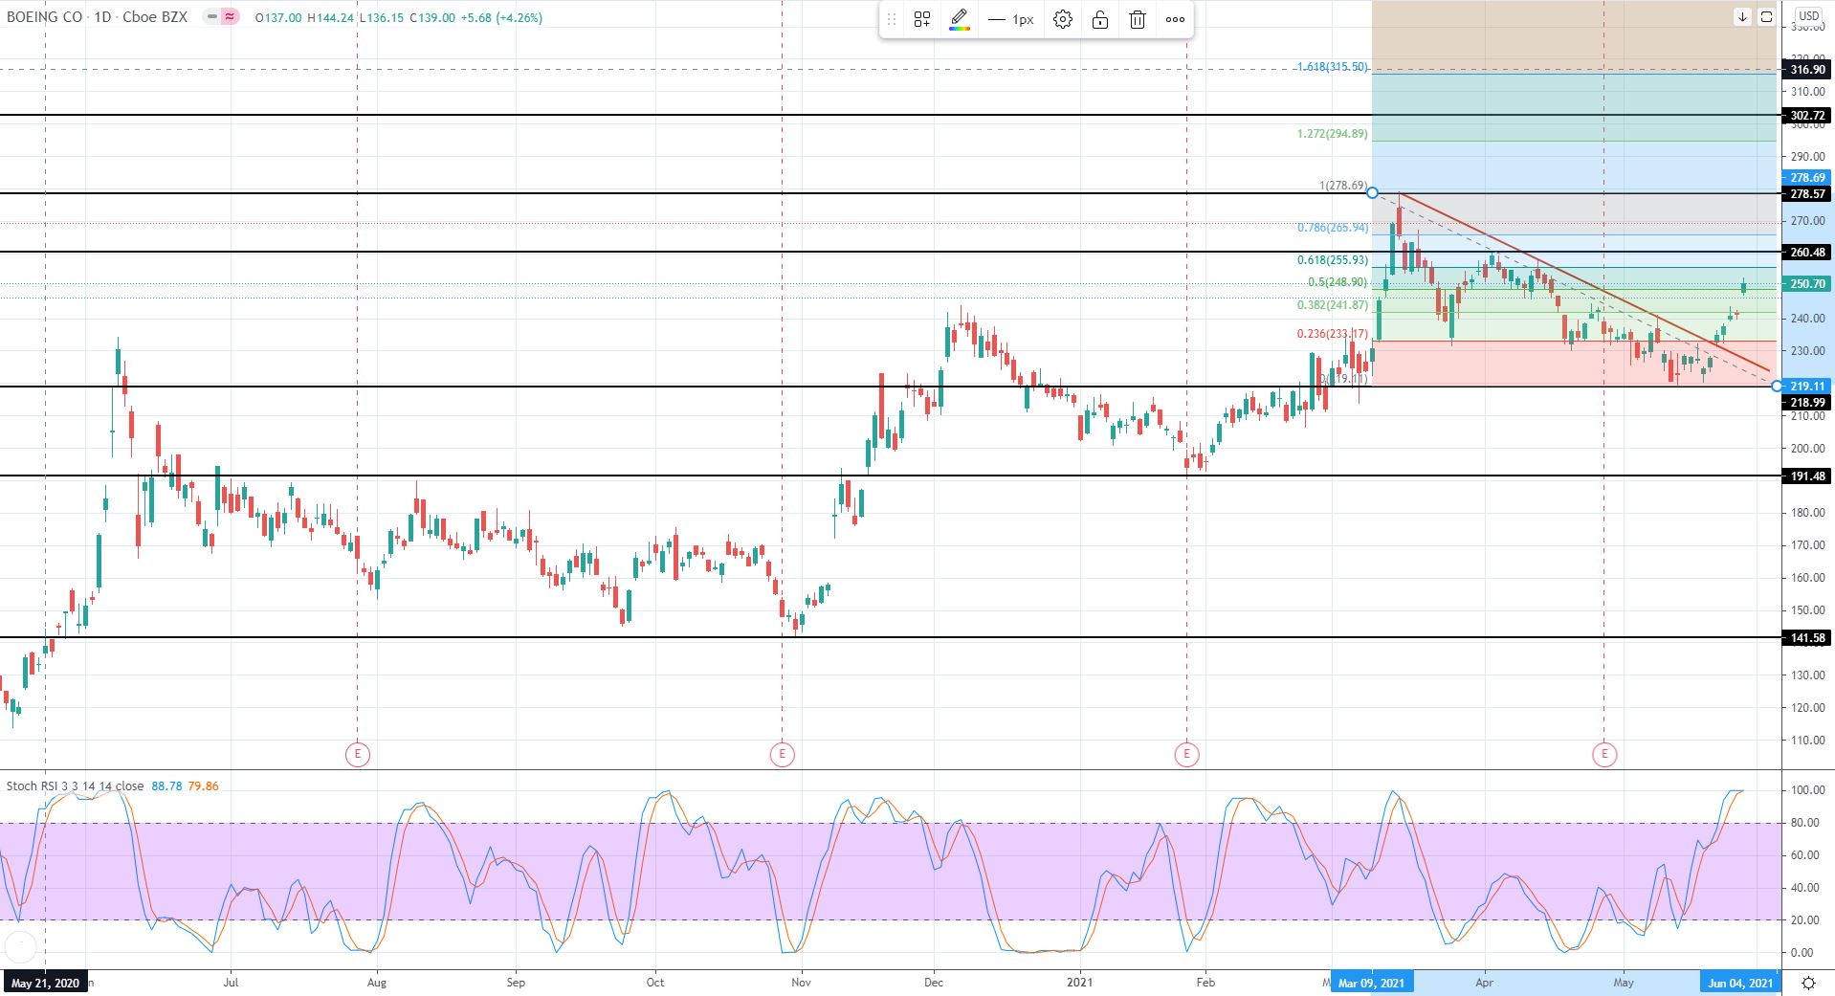Click the 0.5(248.90) Fibonacci label
This screenshot has width=1835, height=996.
[1338, 282]
